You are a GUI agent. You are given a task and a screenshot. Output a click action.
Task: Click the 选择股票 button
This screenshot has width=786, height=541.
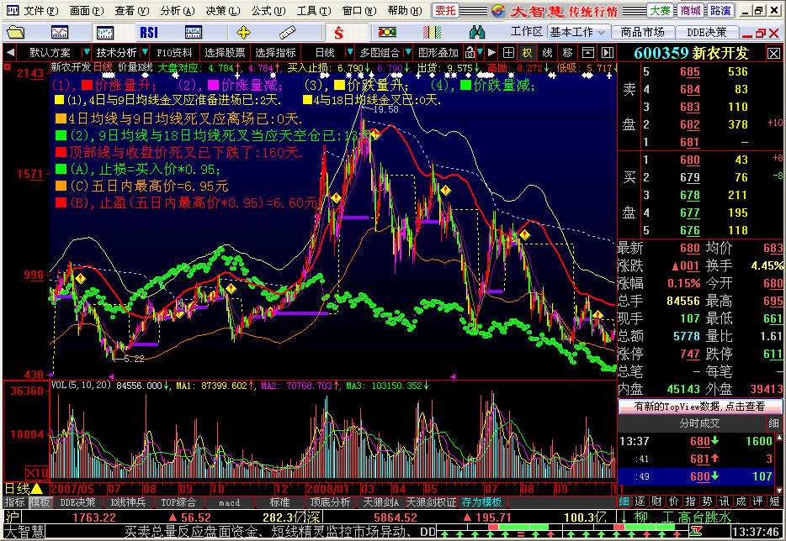(x=225, y=52)
